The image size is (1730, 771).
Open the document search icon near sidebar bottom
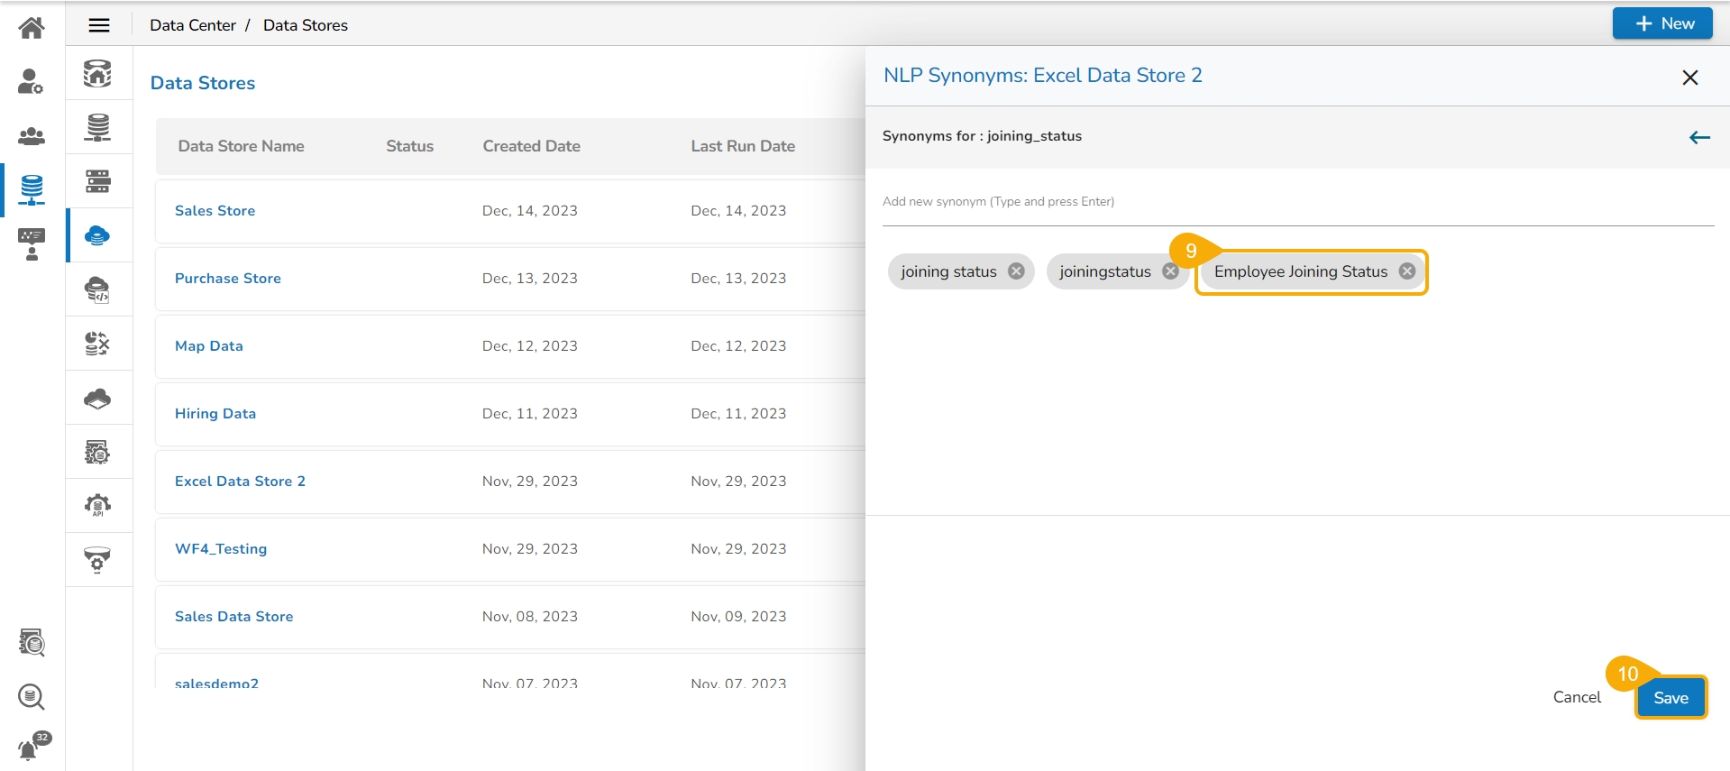tap(32, 642)
